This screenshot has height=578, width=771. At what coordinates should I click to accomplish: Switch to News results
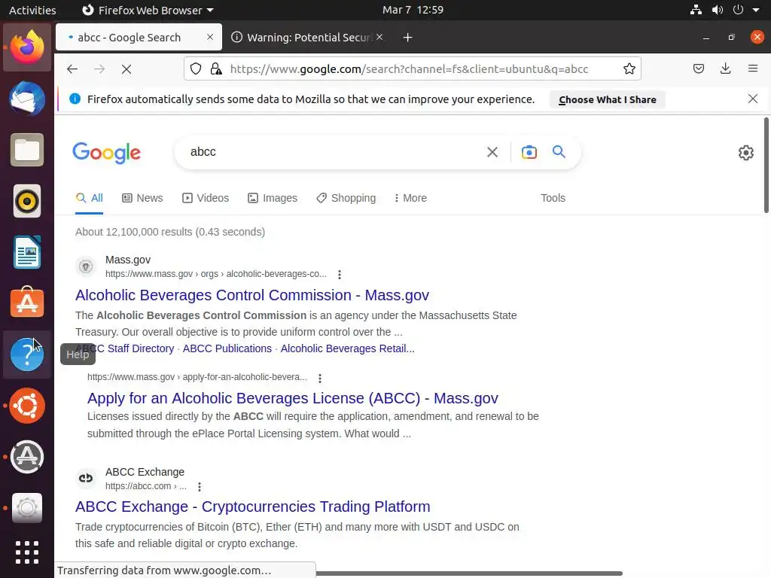(142, 198)
